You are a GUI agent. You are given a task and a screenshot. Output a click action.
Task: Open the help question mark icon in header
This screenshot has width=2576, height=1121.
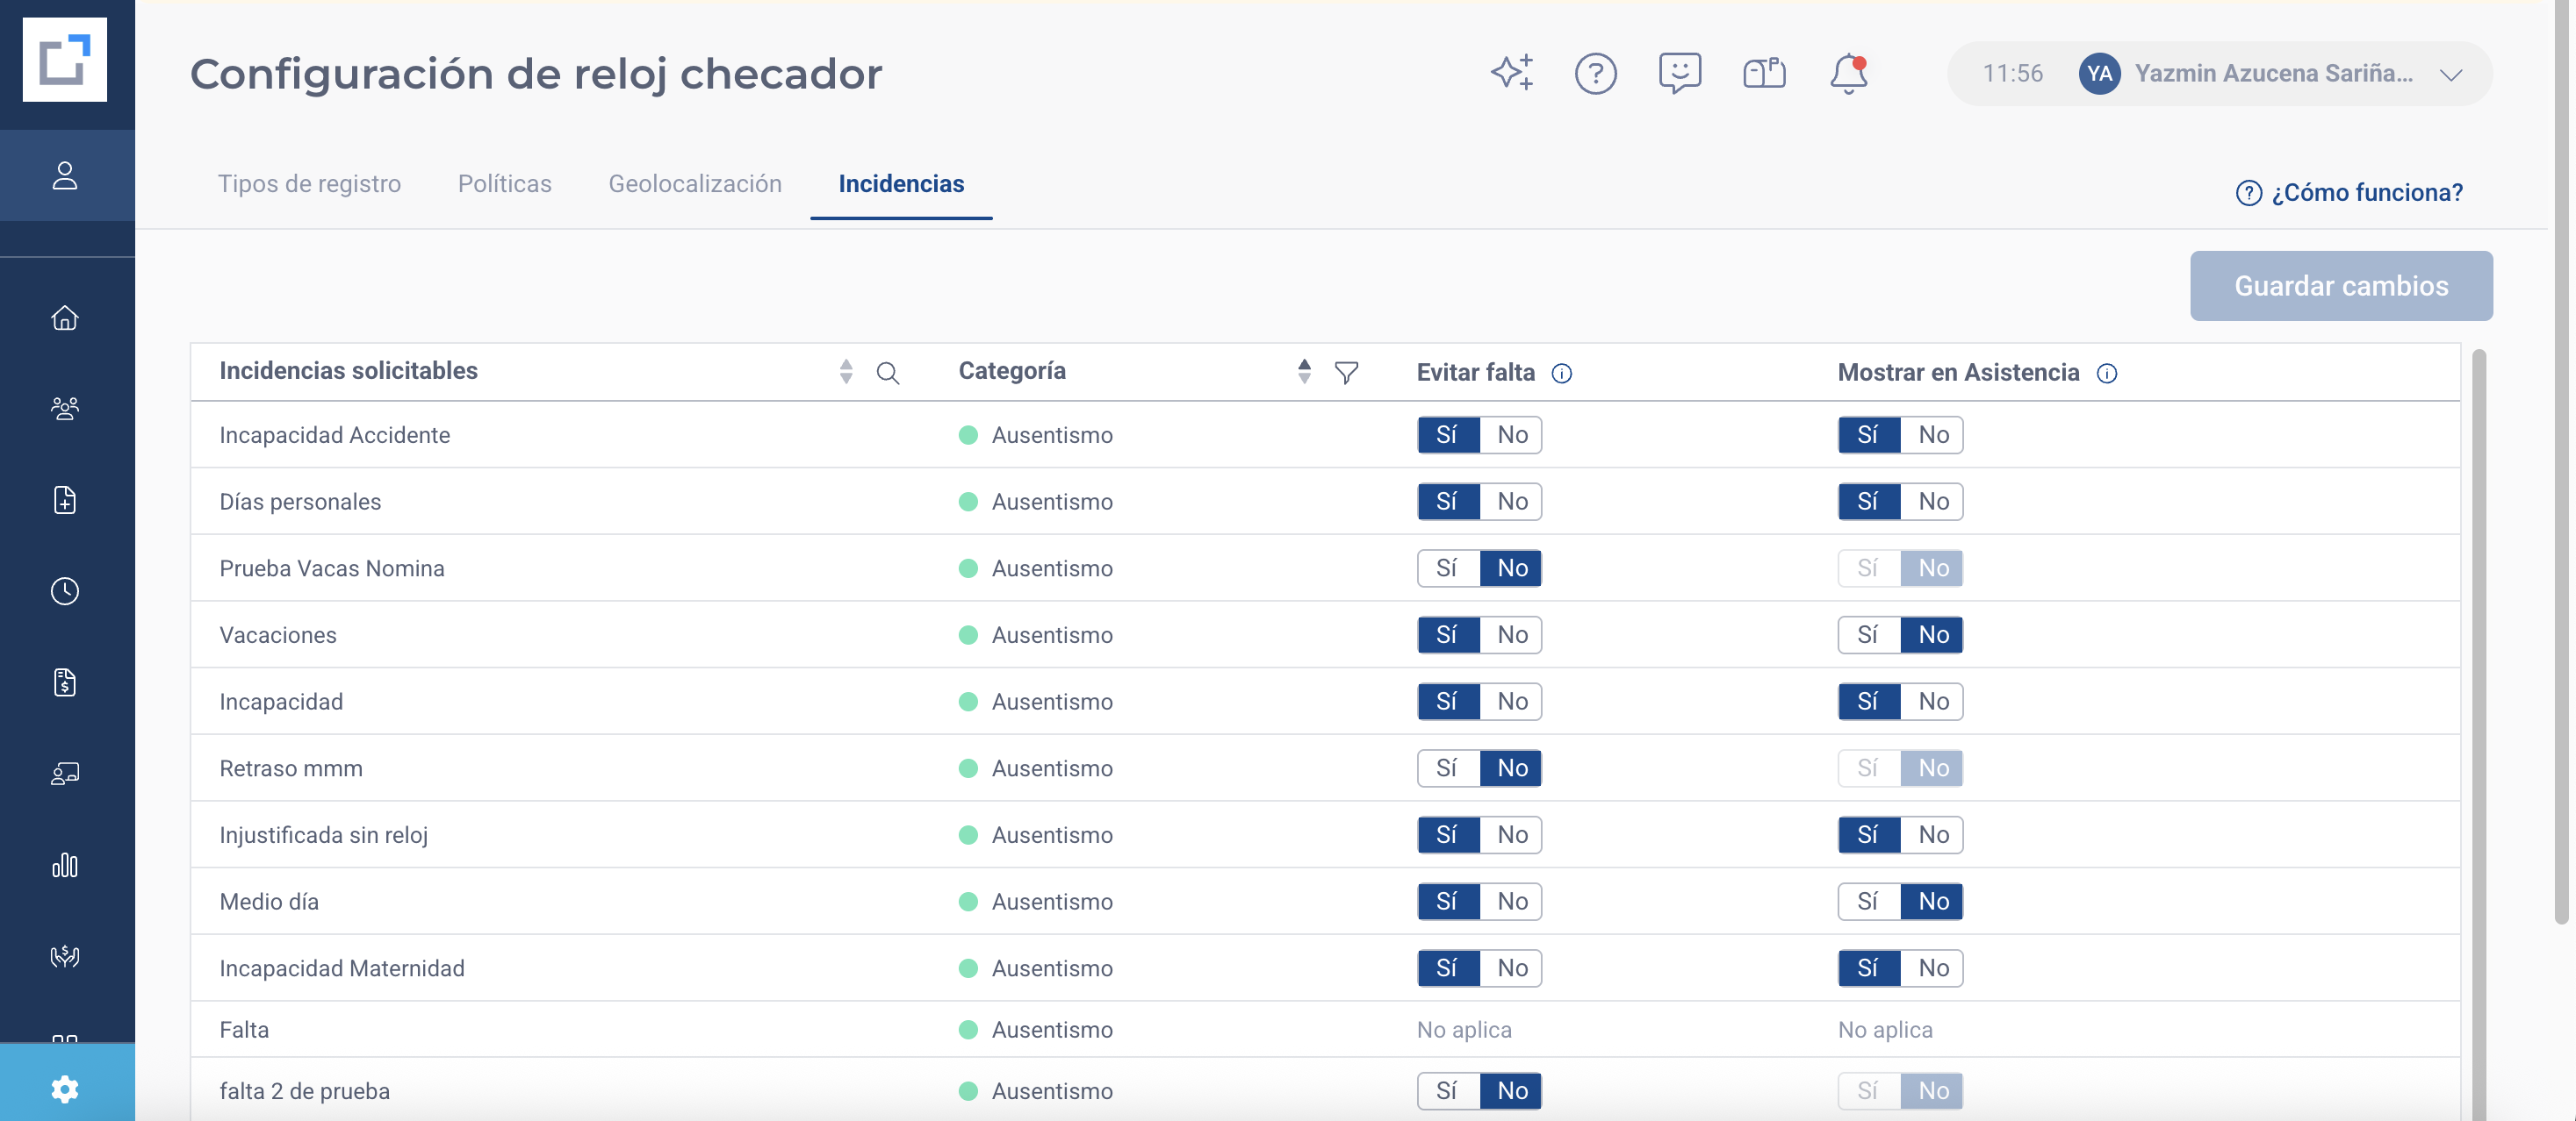tap(1595, 73)
